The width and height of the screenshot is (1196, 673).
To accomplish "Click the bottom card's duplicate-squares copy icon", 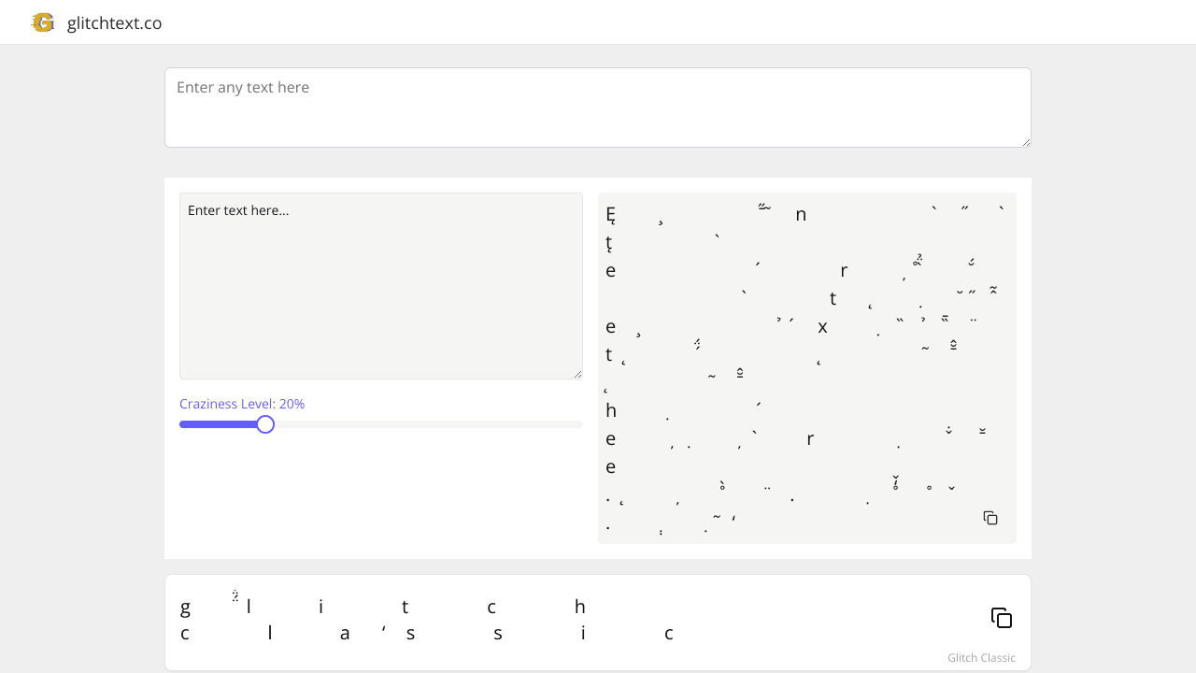I will click(1001, 618).
